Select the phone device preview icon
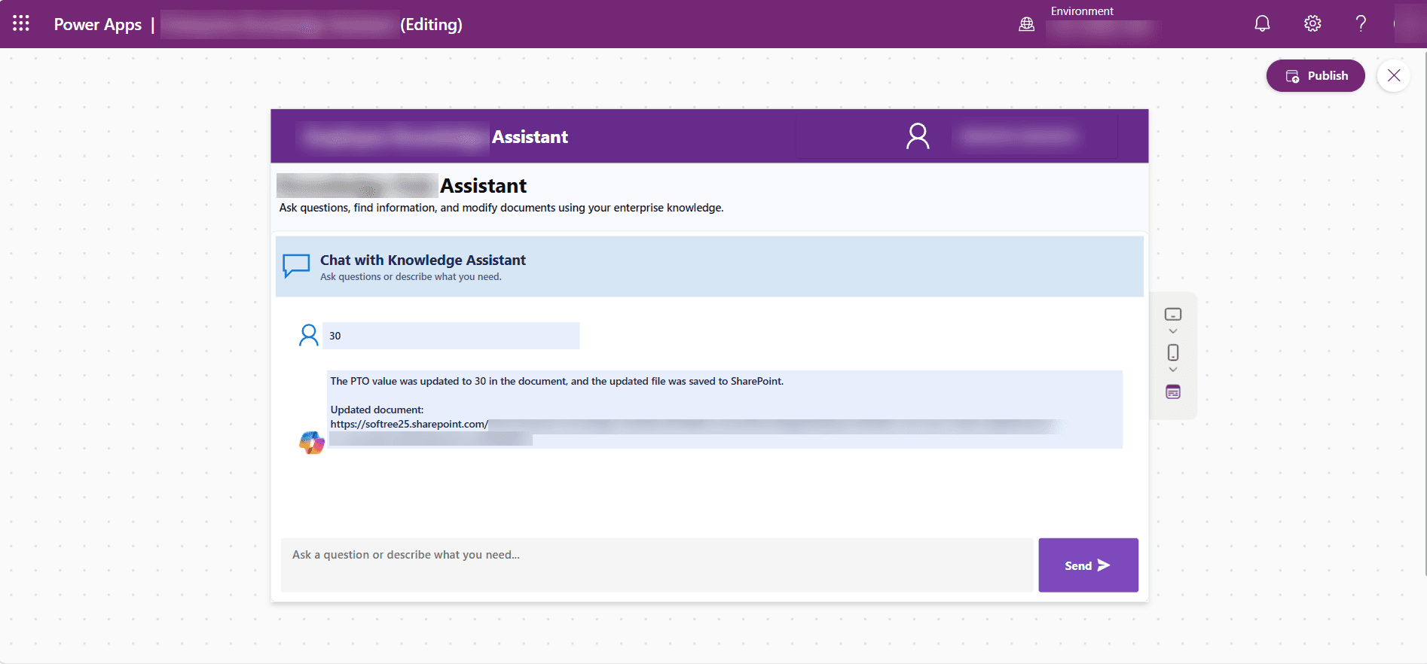 1173,352
